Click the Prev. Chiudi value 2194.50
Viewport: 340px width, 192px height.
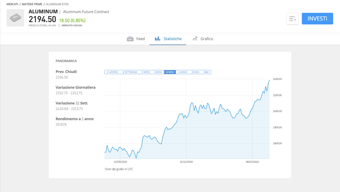62,77
